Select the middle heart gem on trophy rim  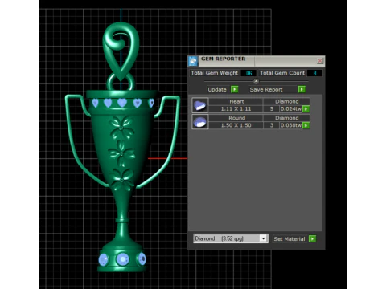coord(122,103)
